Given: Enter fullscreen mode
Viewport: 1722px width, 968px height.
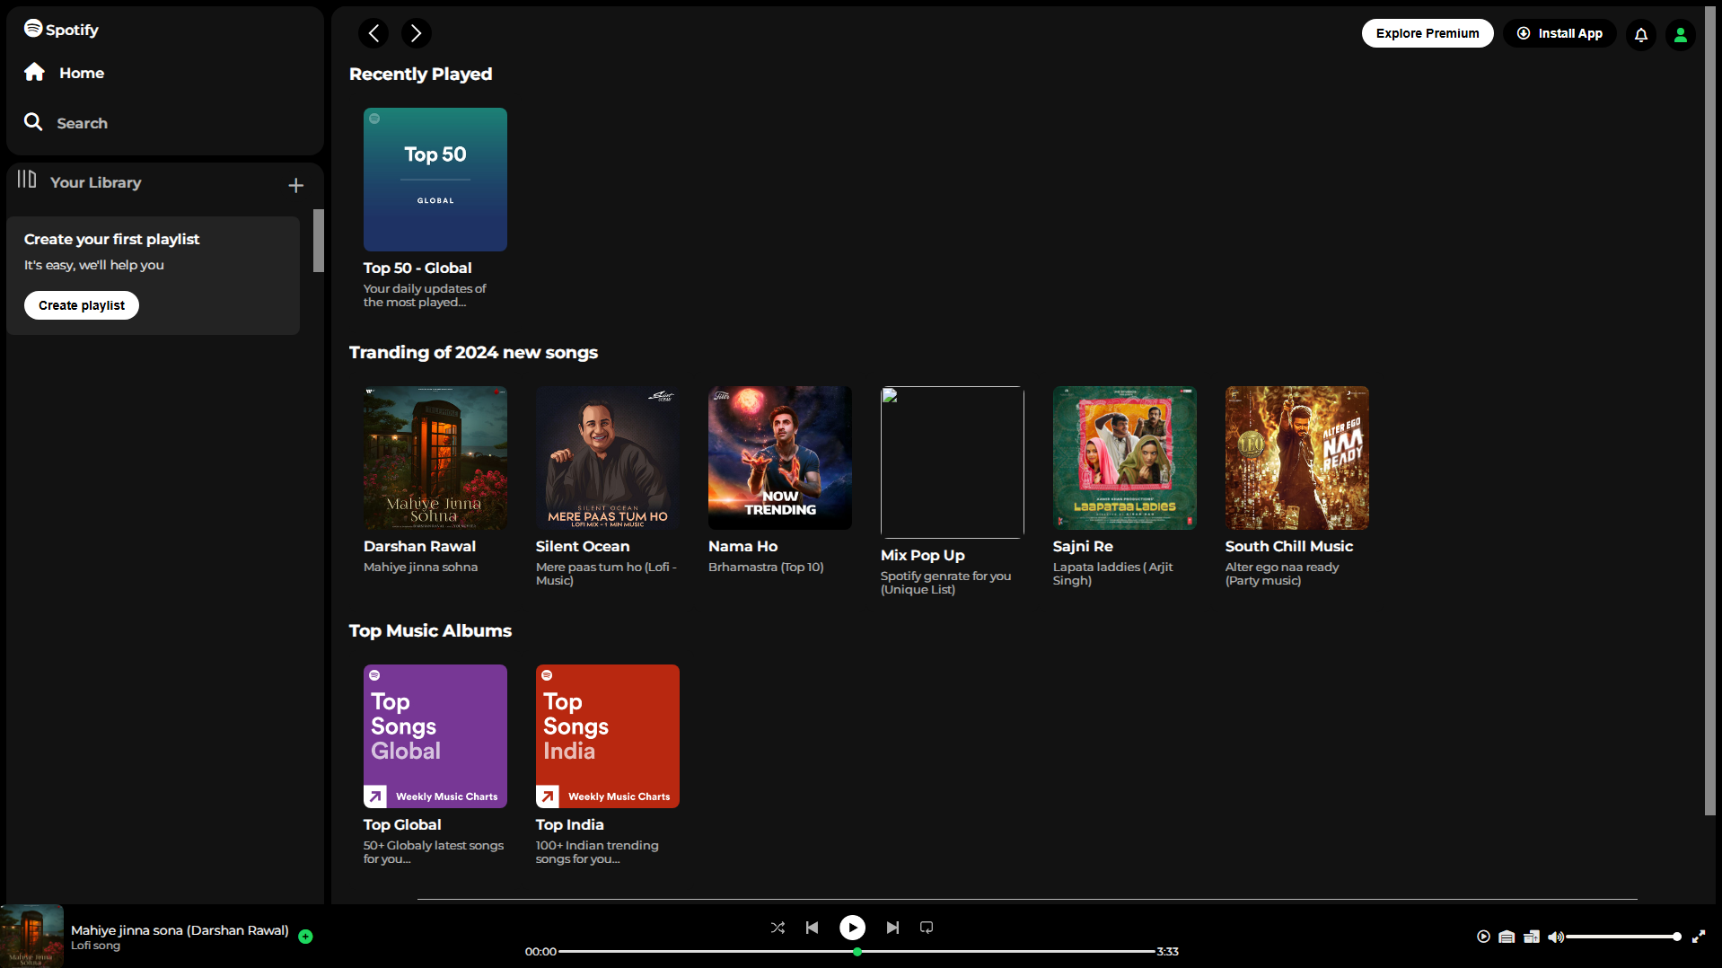Looking at the screenshot, I should 1699,937.
